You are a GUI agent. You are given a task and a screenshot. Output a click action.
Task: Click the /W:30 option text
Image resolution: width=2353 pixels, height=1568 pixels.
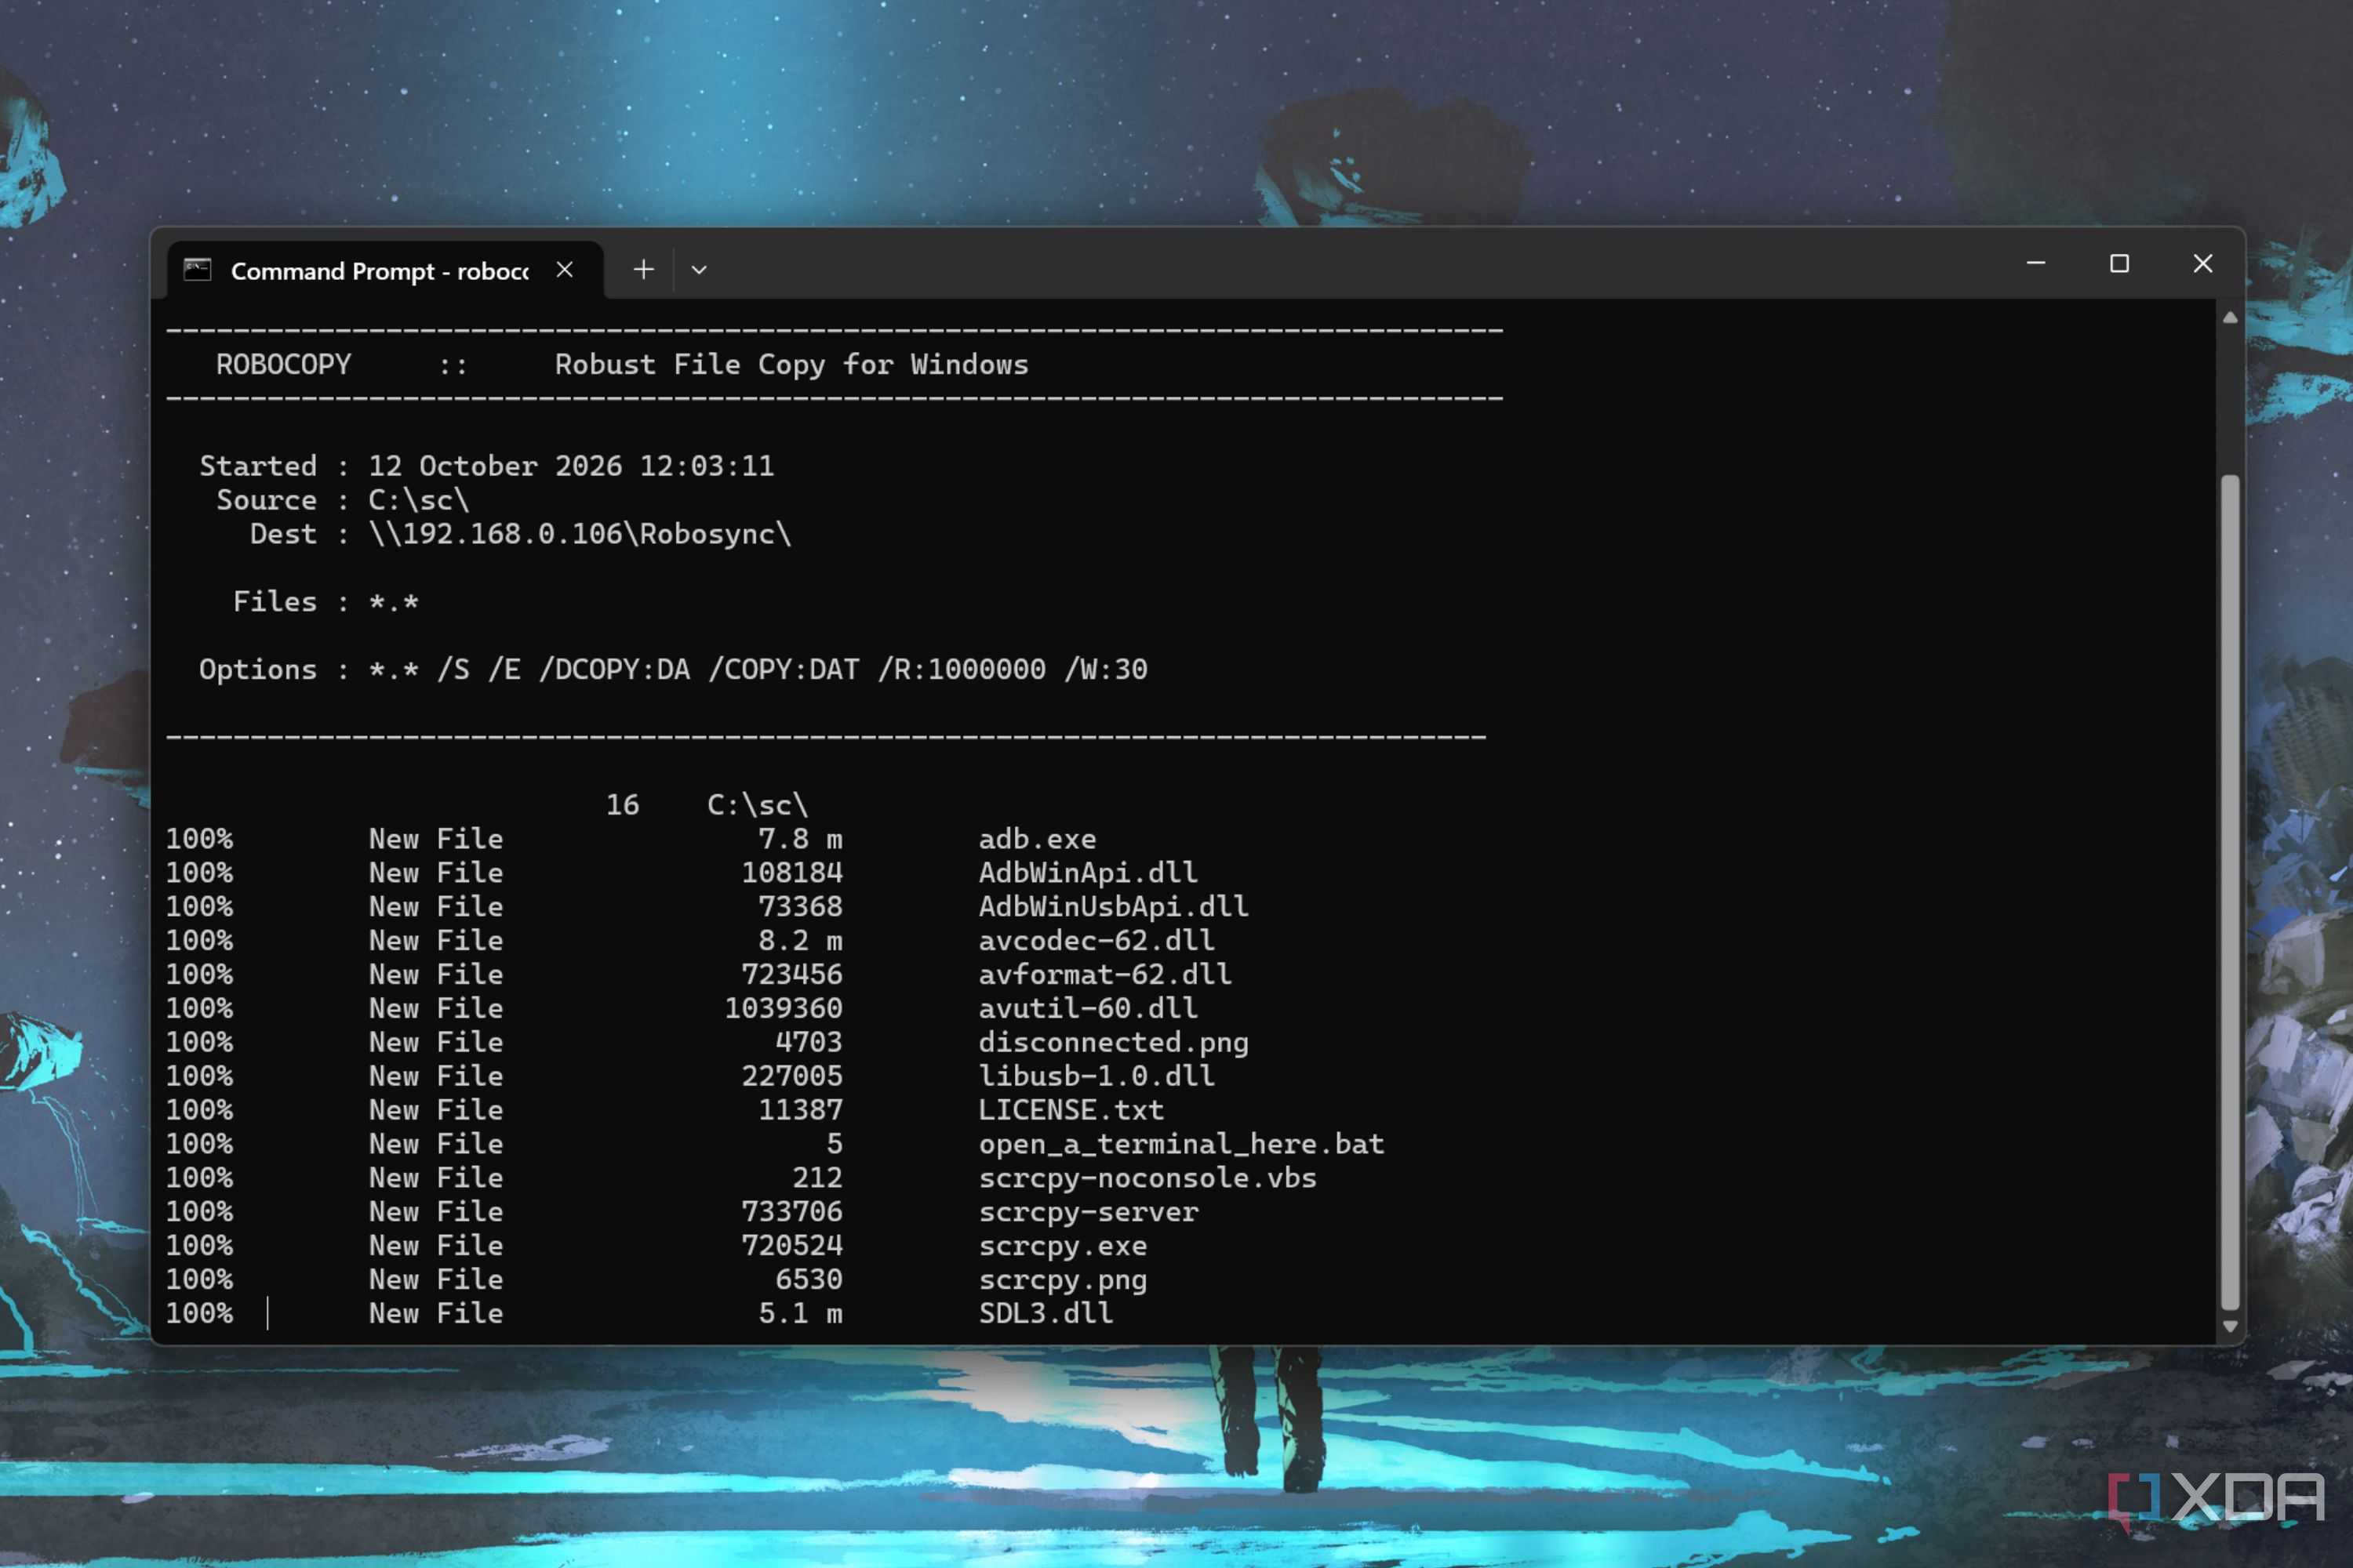[x=1105, y=669]
